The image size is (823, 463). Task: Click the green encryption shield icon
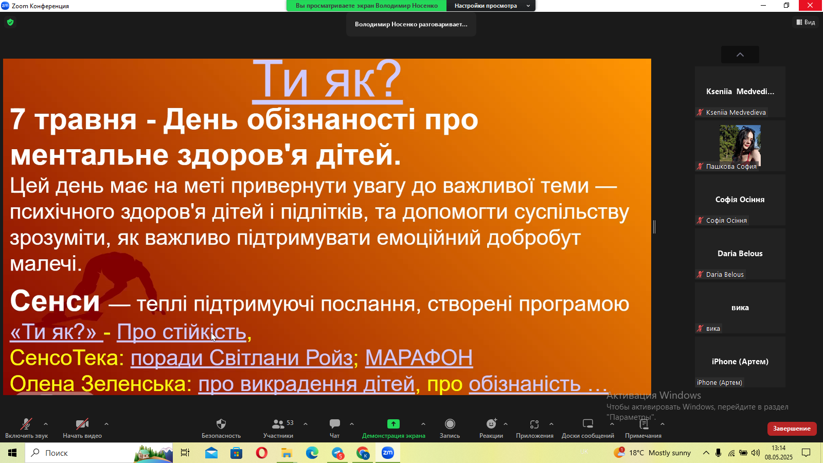click(10, 22)
